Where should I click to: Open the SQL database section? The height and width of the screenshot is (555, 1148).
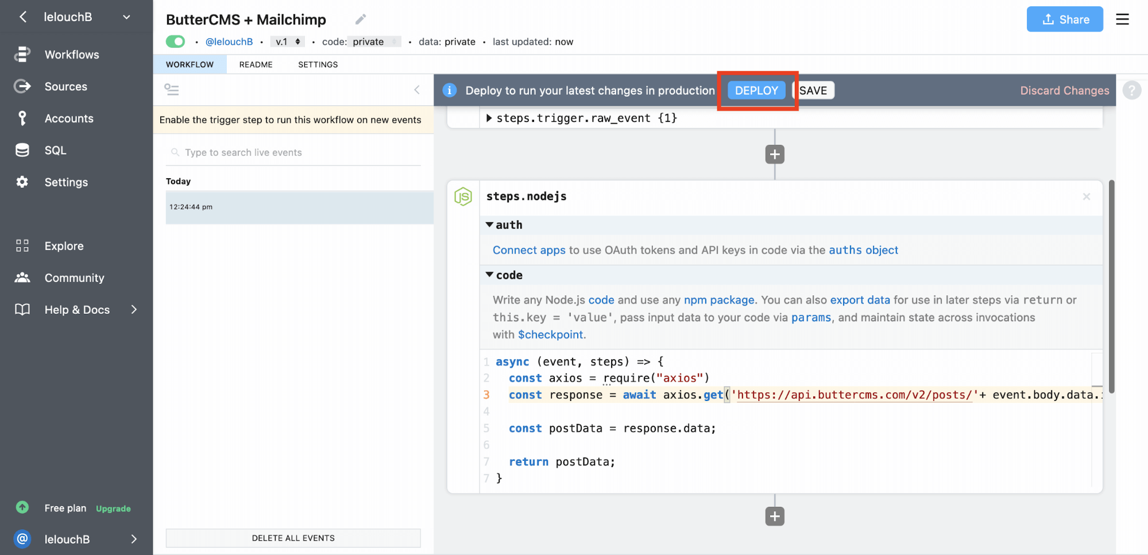[55, 151]
